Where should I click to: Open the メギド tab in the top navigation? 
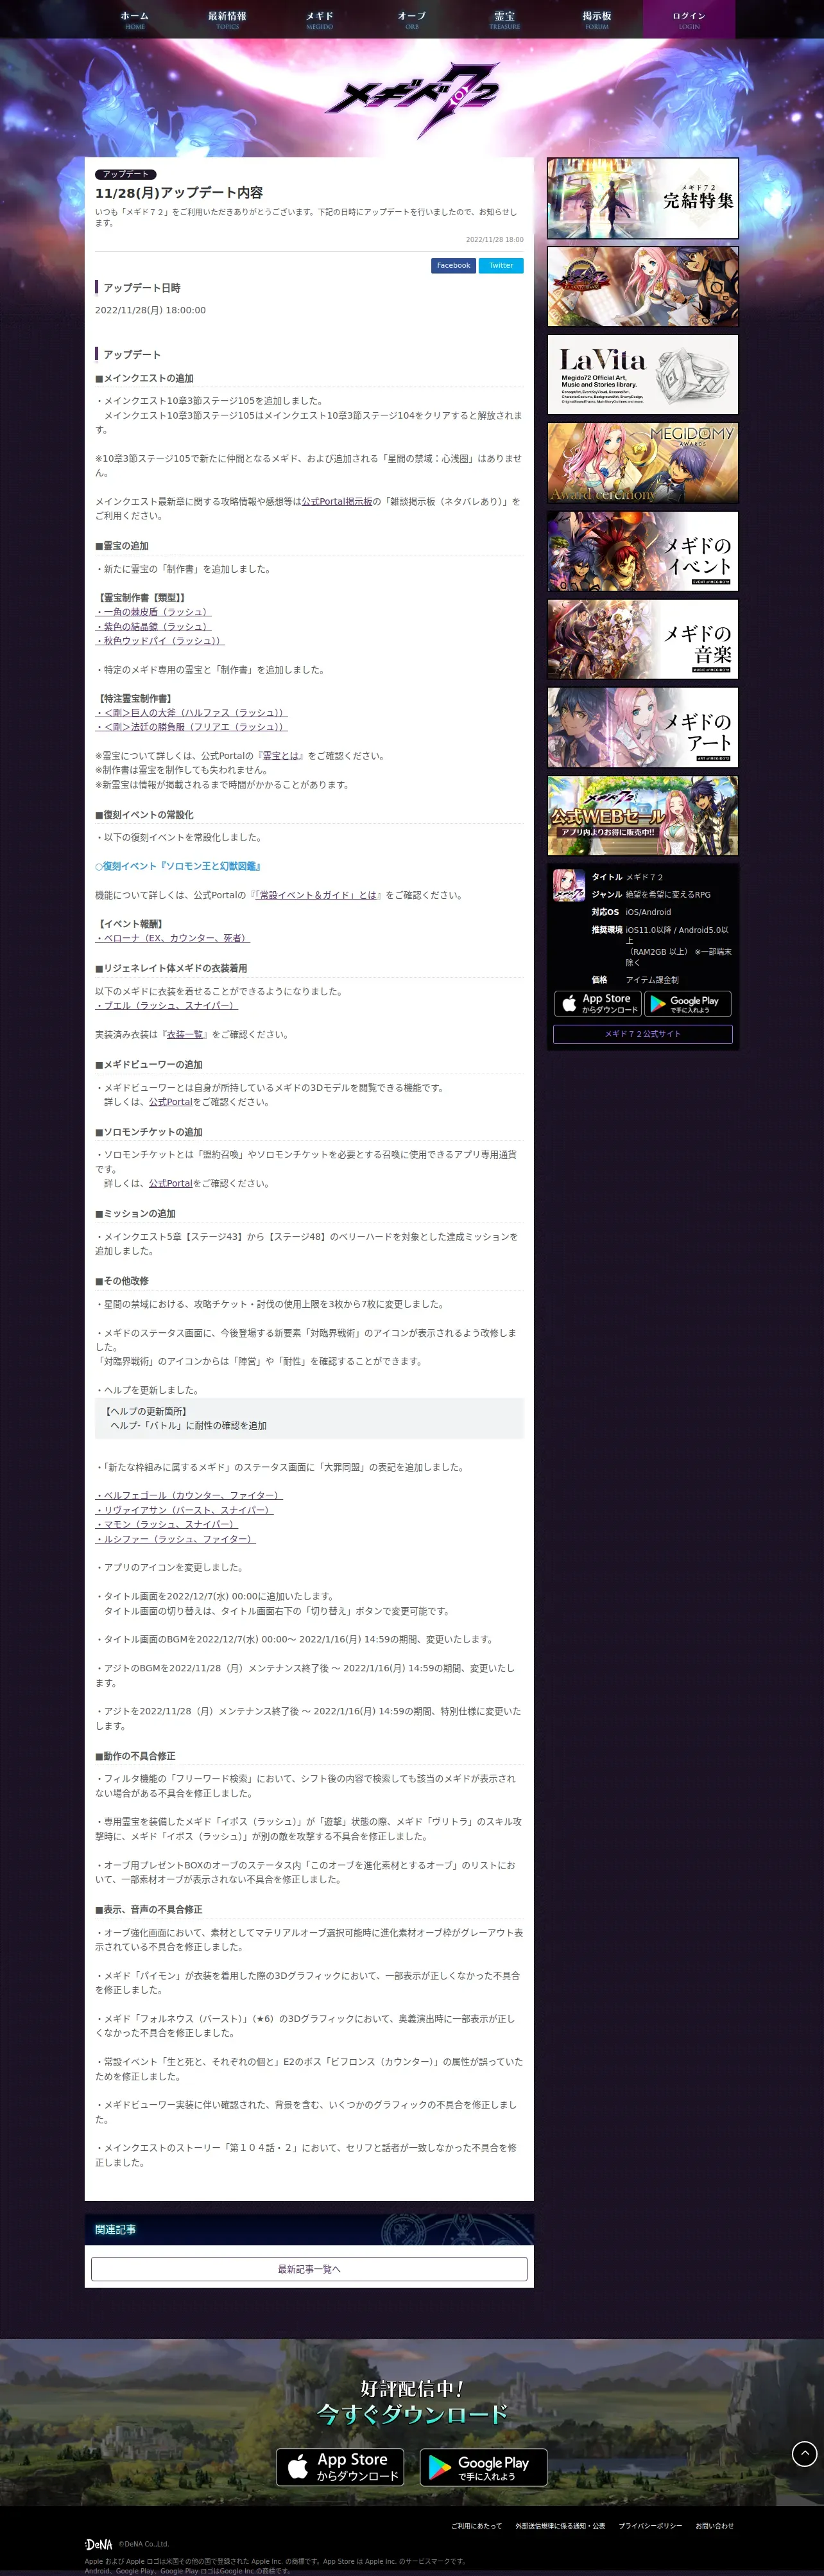click(x=319, y=19)
